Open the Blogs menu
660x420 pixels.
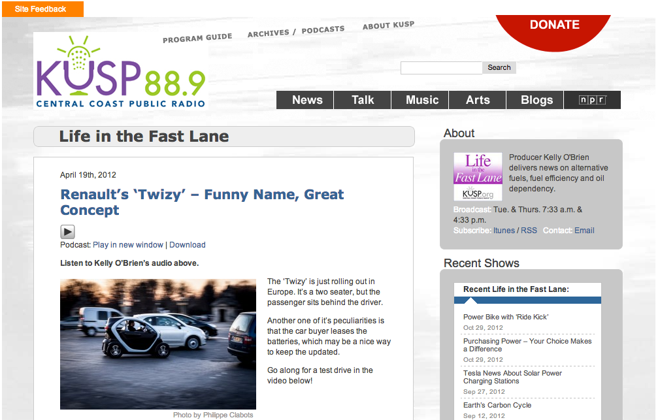535,100
